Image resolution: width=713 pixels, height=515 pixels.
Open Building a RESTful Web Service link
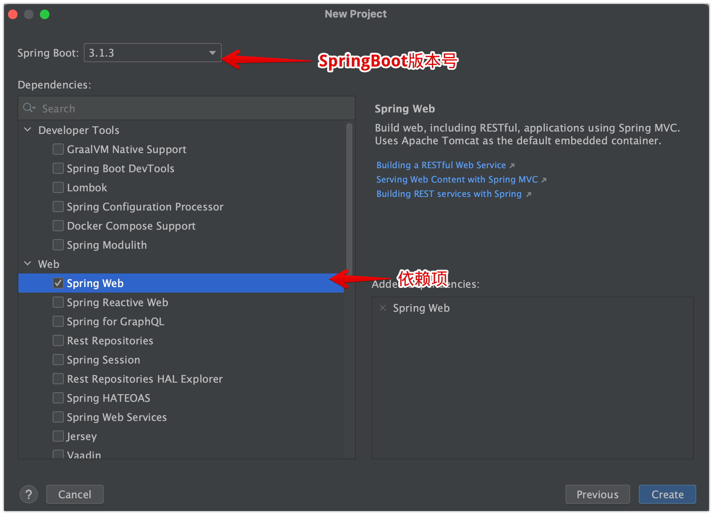pos(441,165)
